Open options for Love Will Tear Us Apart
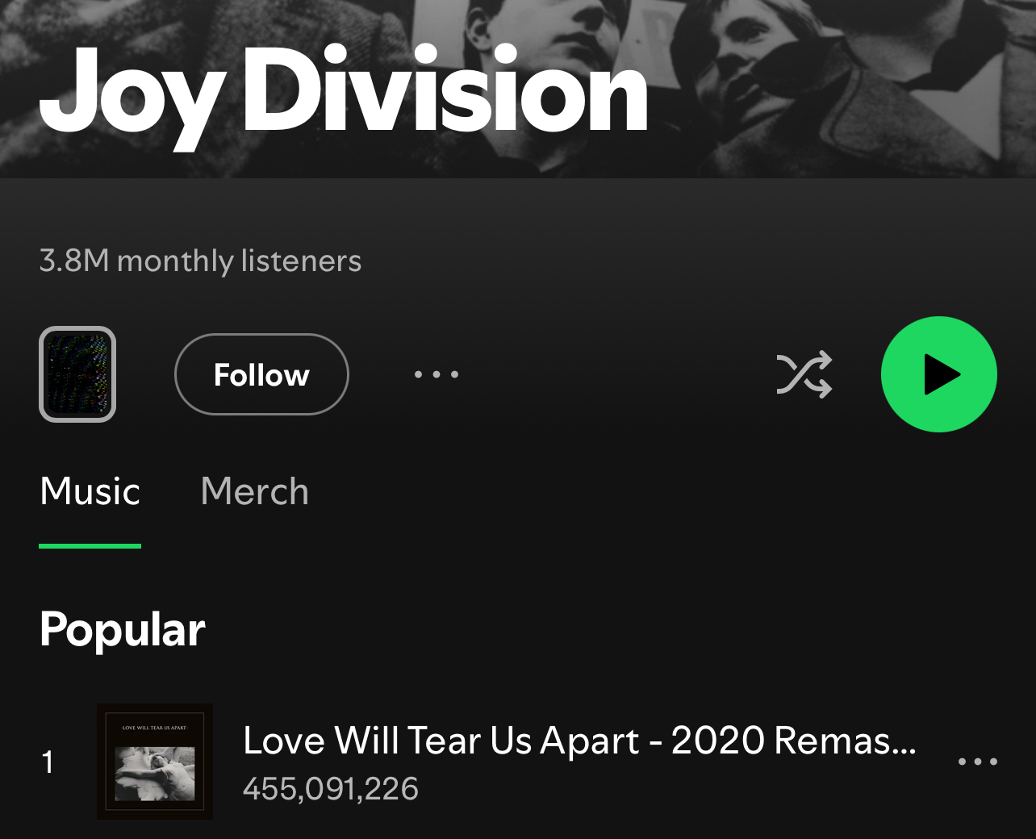1036x839 pixels. [978, 762]
